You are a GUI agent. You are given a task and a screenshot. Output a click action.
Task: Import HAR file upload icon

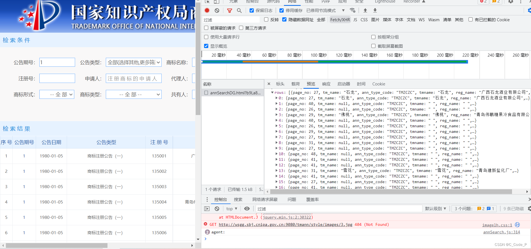point(365,10)
